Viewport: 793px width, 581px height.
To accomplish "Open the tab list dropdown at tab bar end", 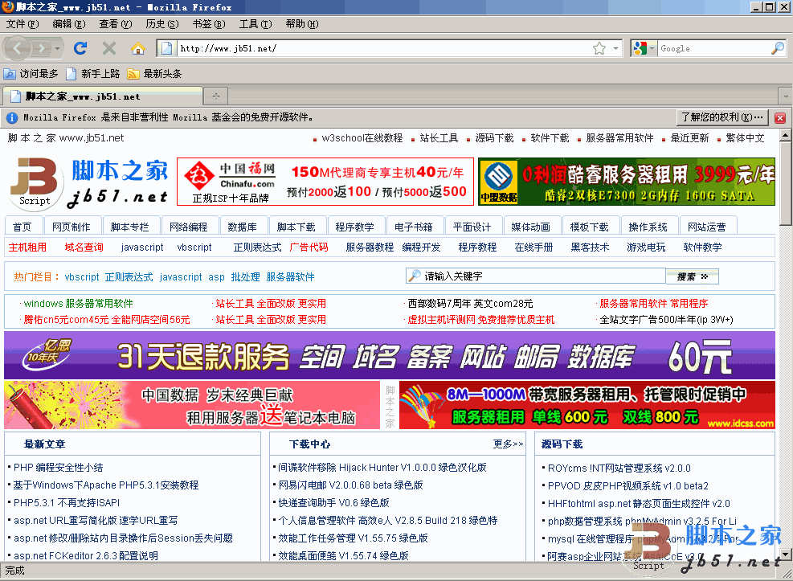I will point(786,96).
